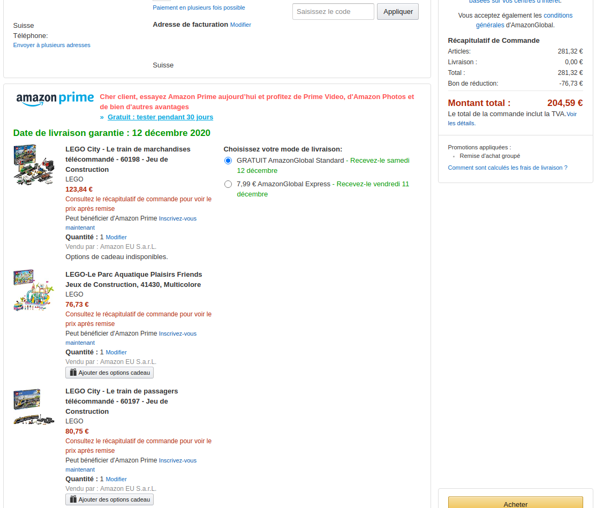Click 'Paiement en plusieurs fois possible' link
Viewport: 596px width, 508px height.
[199, 7]
